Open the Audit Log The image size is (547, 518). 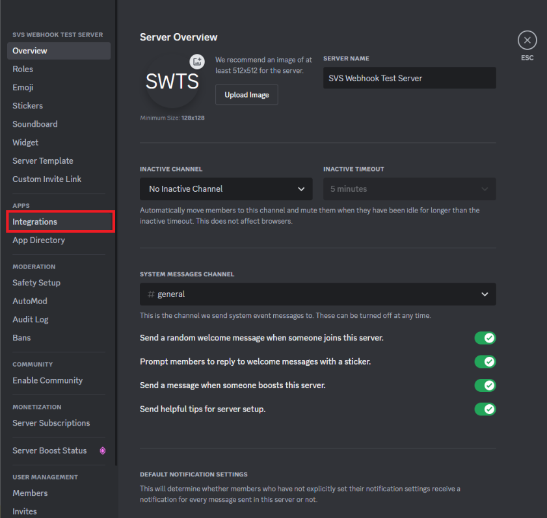pyautogui.click(x=30, y=319)
